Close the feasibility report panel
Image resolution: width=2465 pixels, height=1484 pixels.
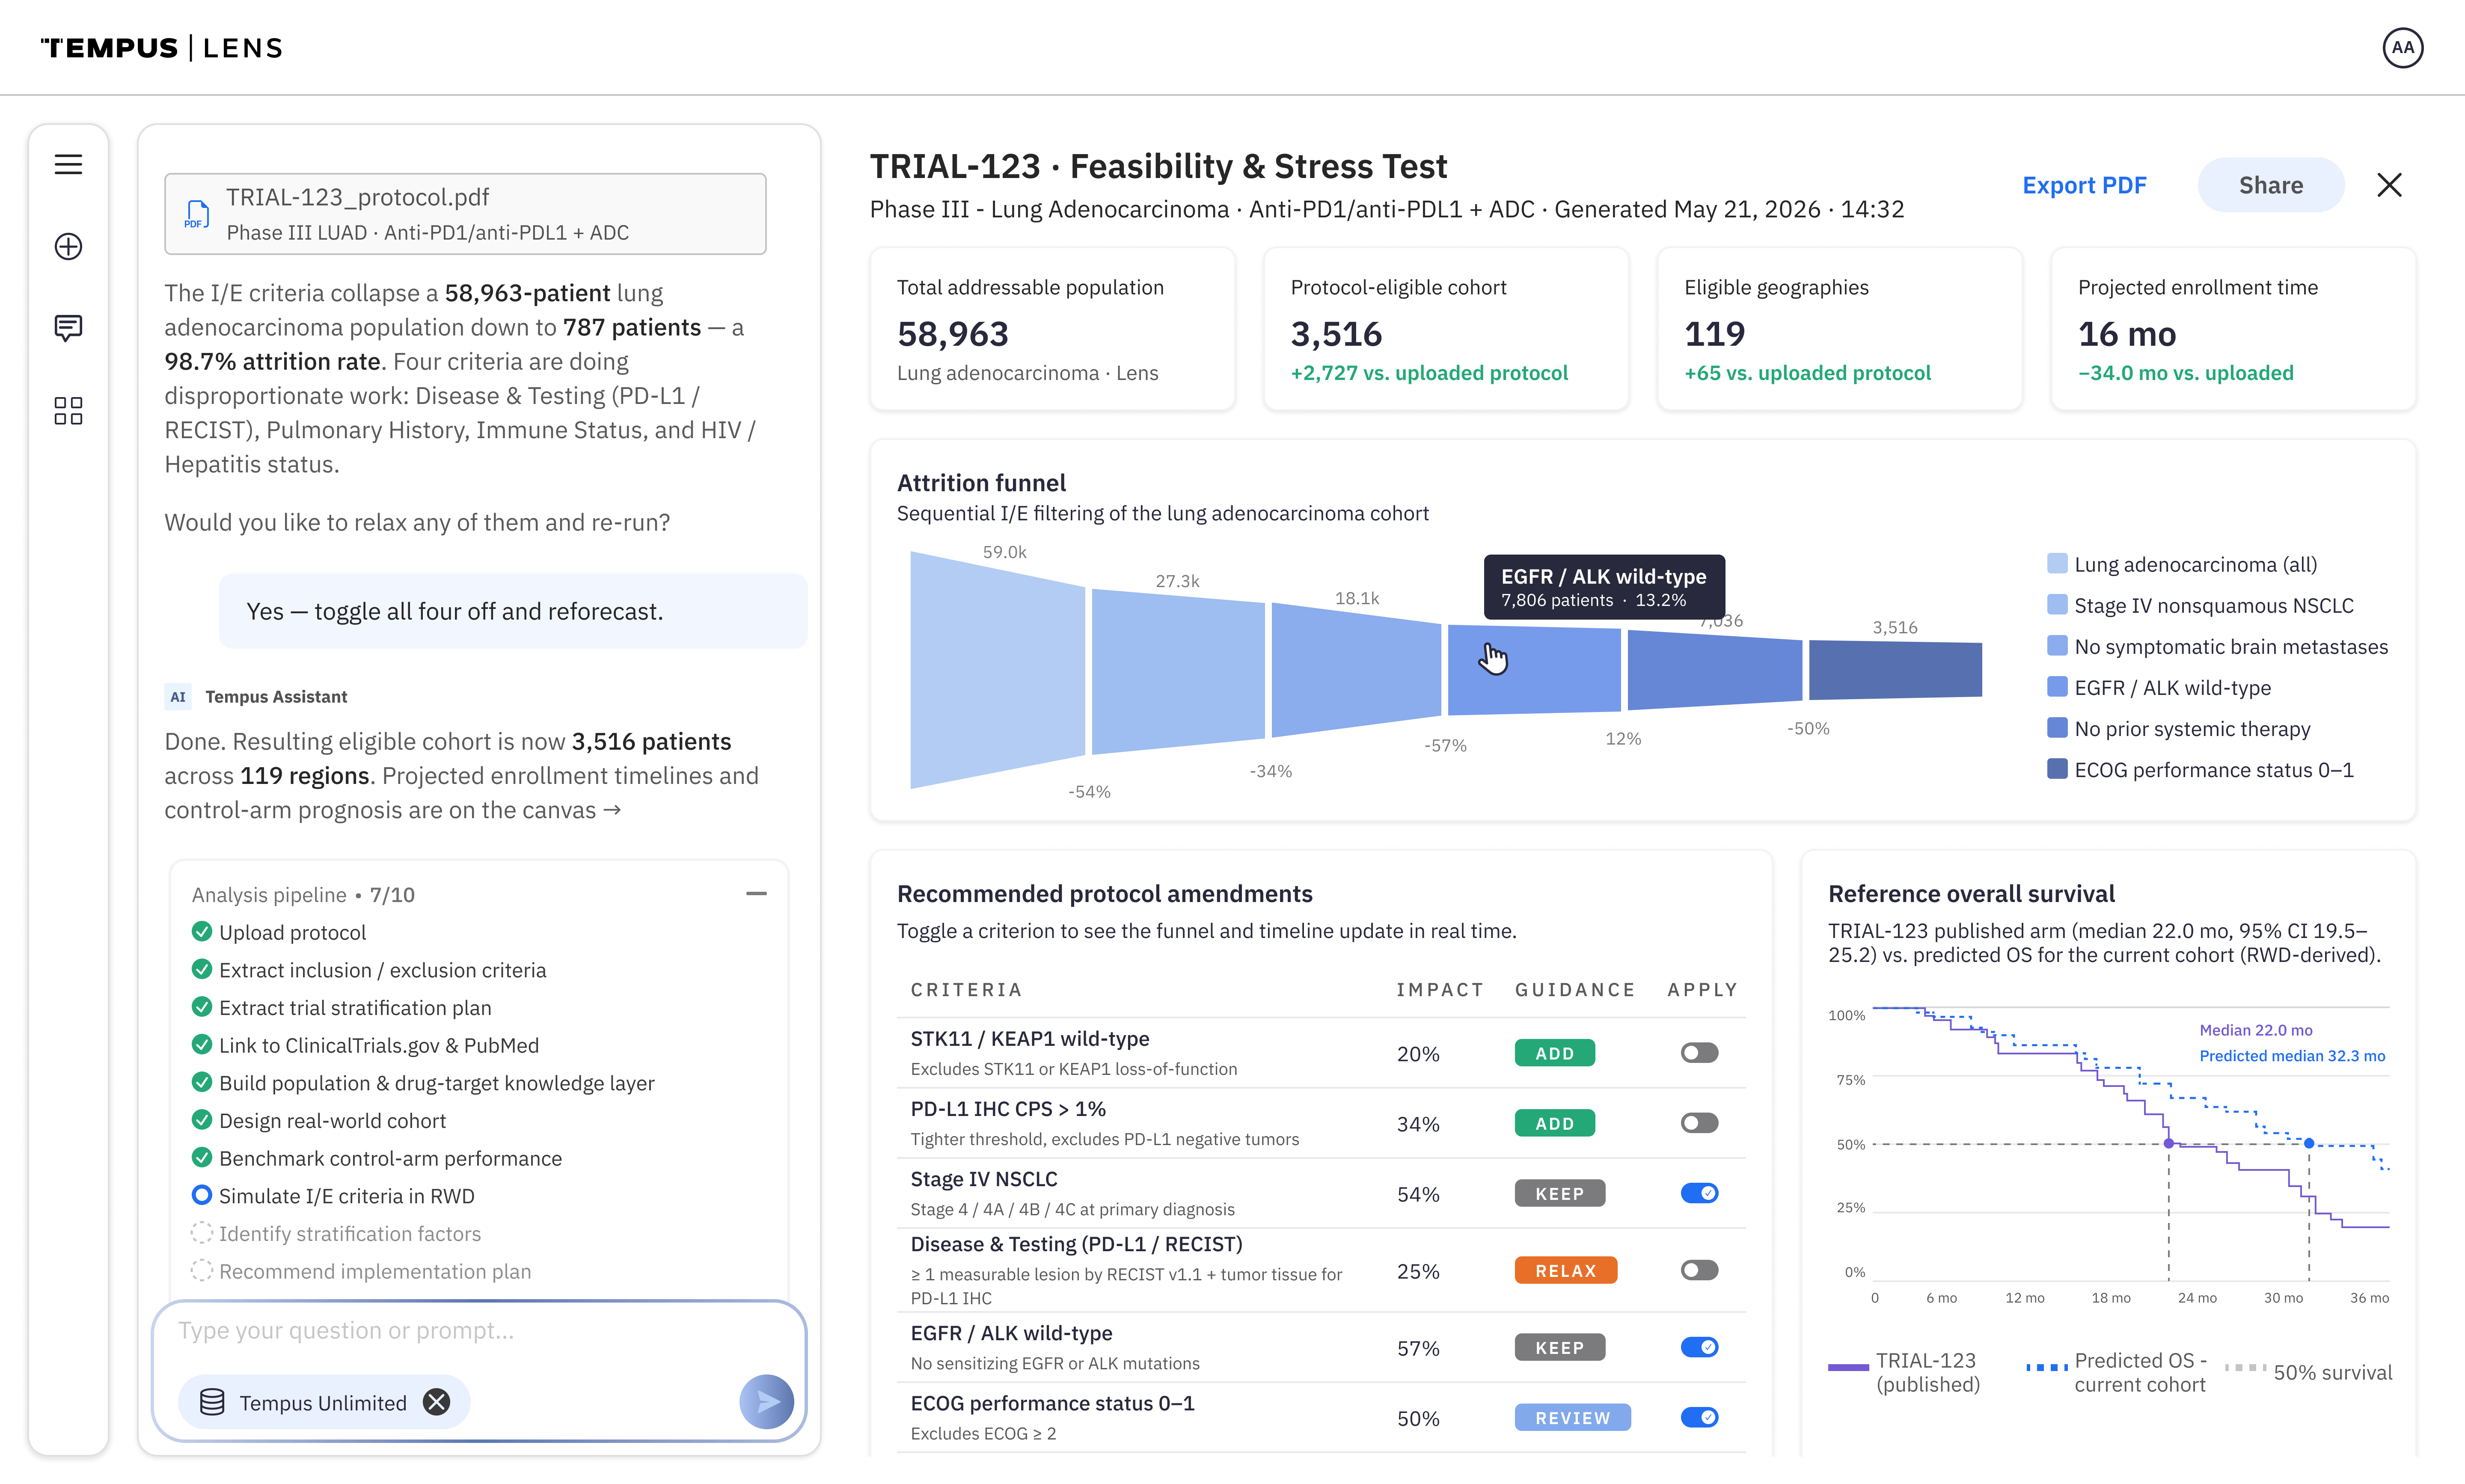tap(2389, 185)
